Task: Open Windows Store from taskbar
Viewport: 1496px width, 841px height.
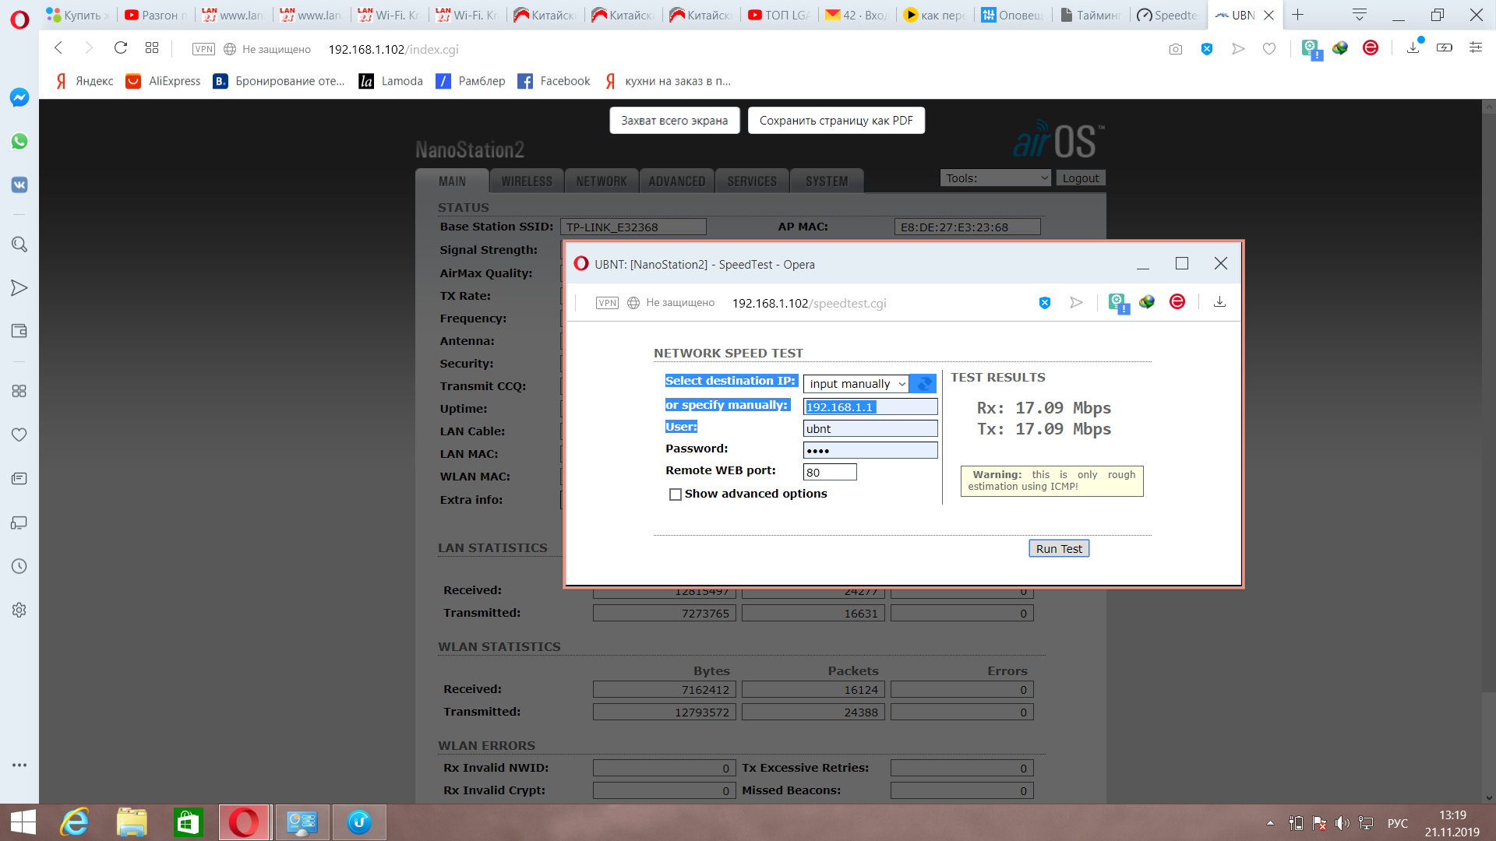Action: click(x=188, y=822)
